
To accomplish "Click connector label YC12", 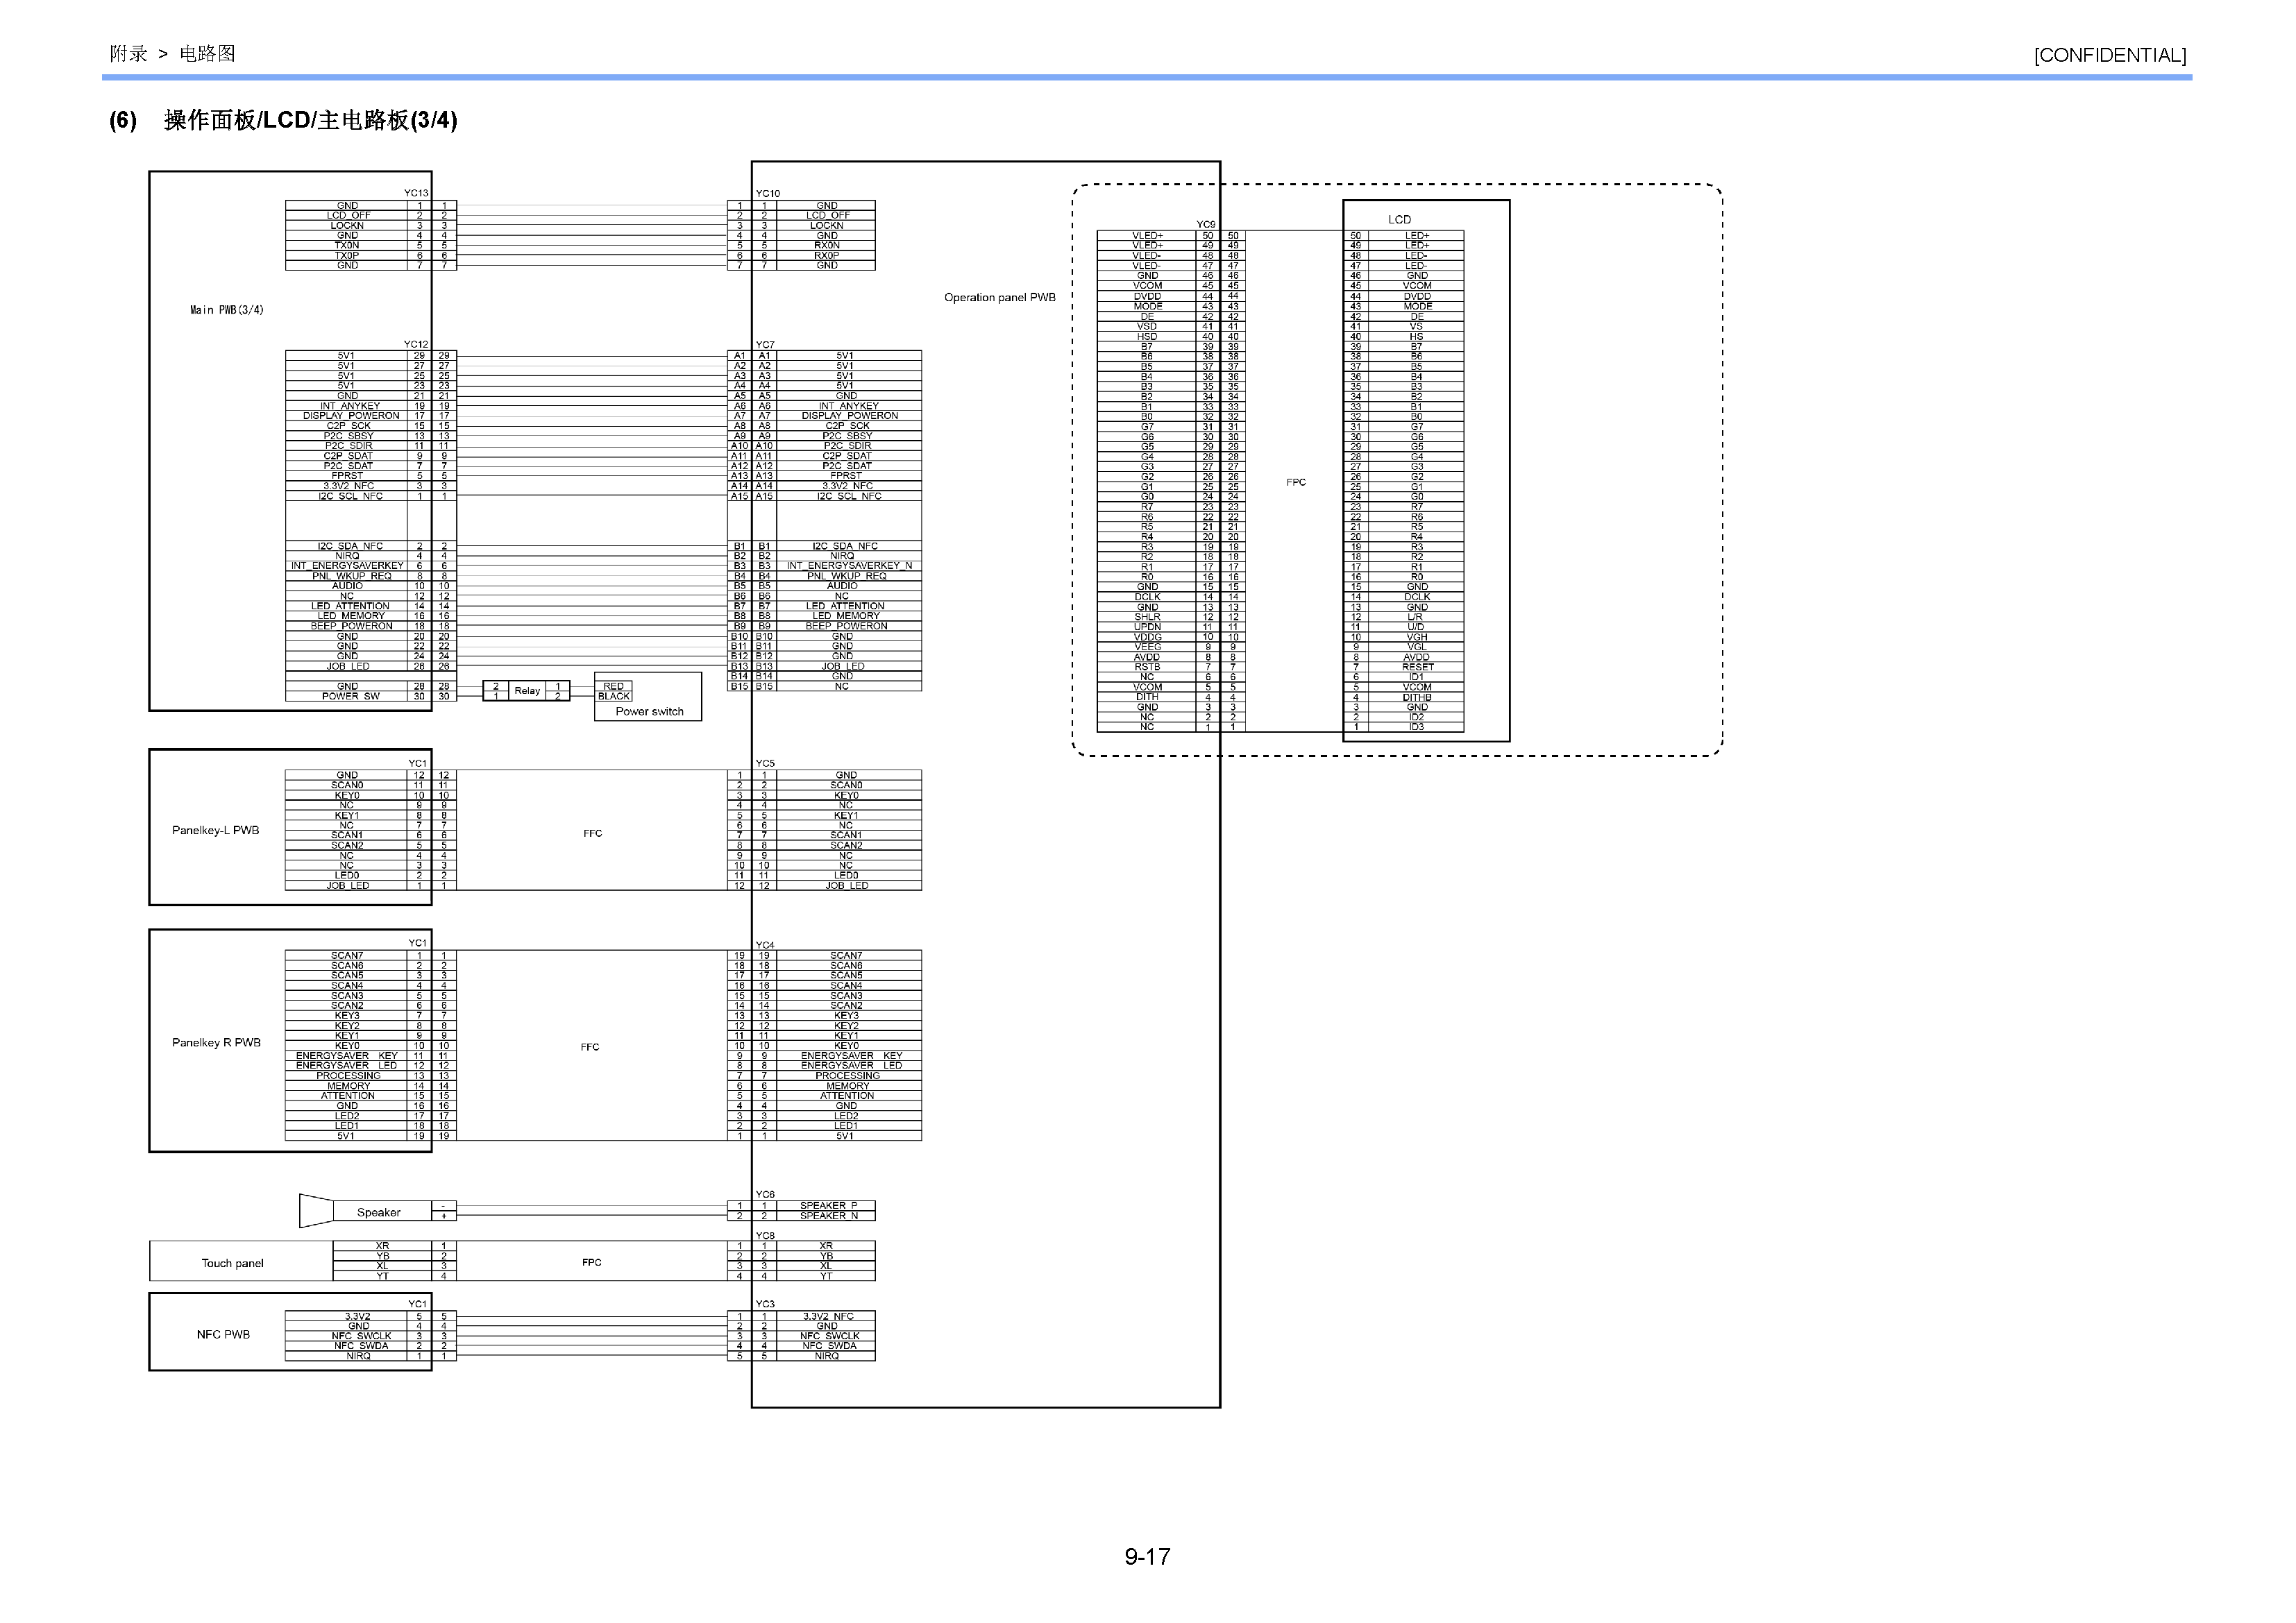I will pyautogui.click(x=416, y=344).
